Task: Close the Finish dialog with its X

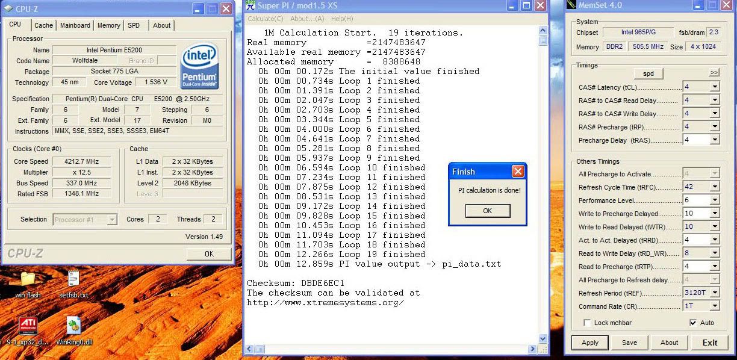Action: pos(518,172)
